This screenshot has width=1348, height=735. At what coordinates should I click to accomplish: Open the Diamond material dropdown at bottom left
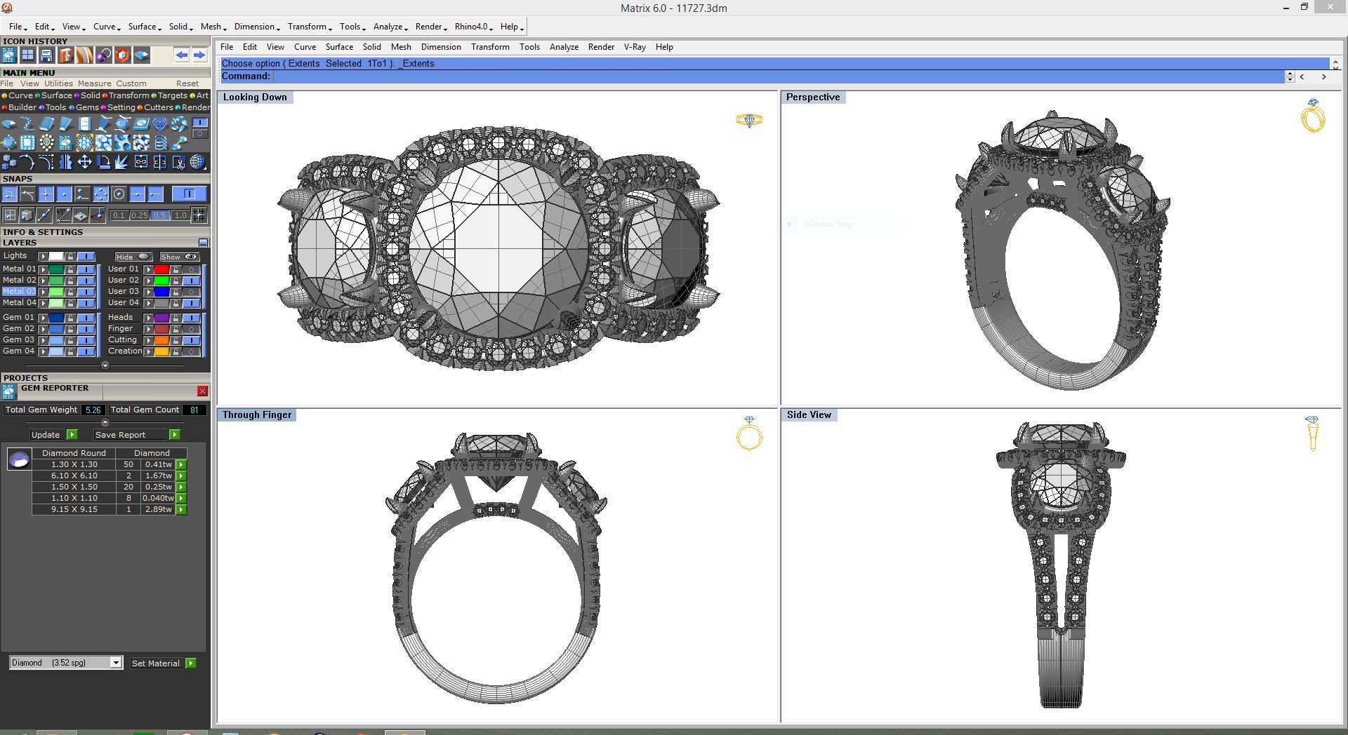pyautogui.click(x=114, y=662)
